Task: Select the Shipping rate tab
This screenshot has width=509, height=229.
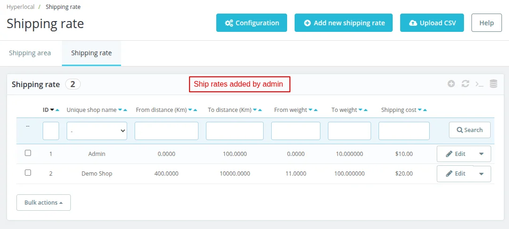Action: [x=91, y=53]
